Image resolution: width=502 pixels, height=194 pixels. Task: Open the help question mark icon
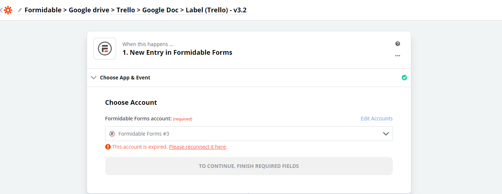398,44
